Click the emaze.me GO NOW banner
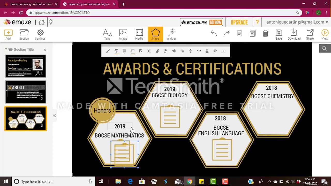The height and width of the screenshot is (186, 331). pyautogui.click(x=201, y=22)
